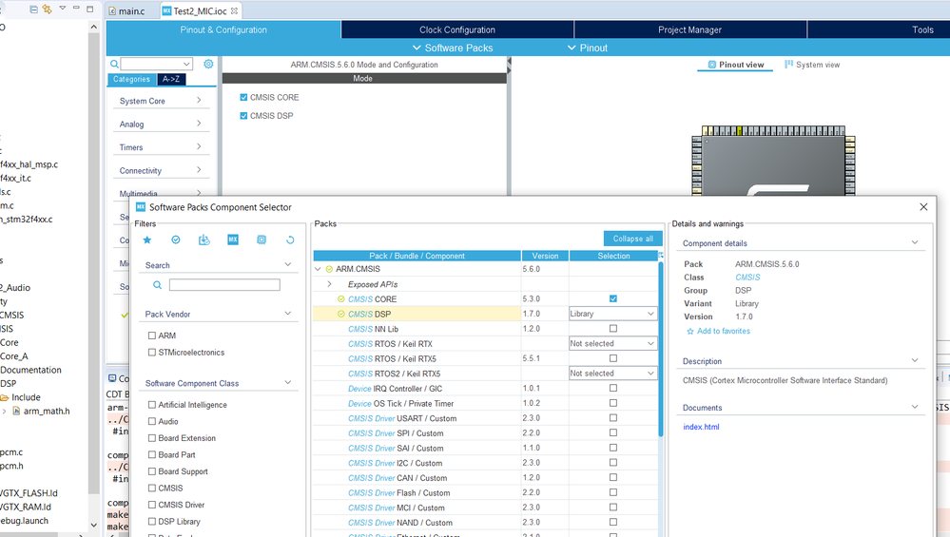Click the System view icon

(789, 65)
